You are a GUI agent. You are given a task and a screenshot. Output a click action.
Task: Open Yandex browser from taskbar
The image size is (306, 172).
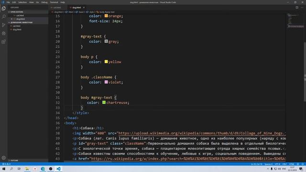point(35,169)
